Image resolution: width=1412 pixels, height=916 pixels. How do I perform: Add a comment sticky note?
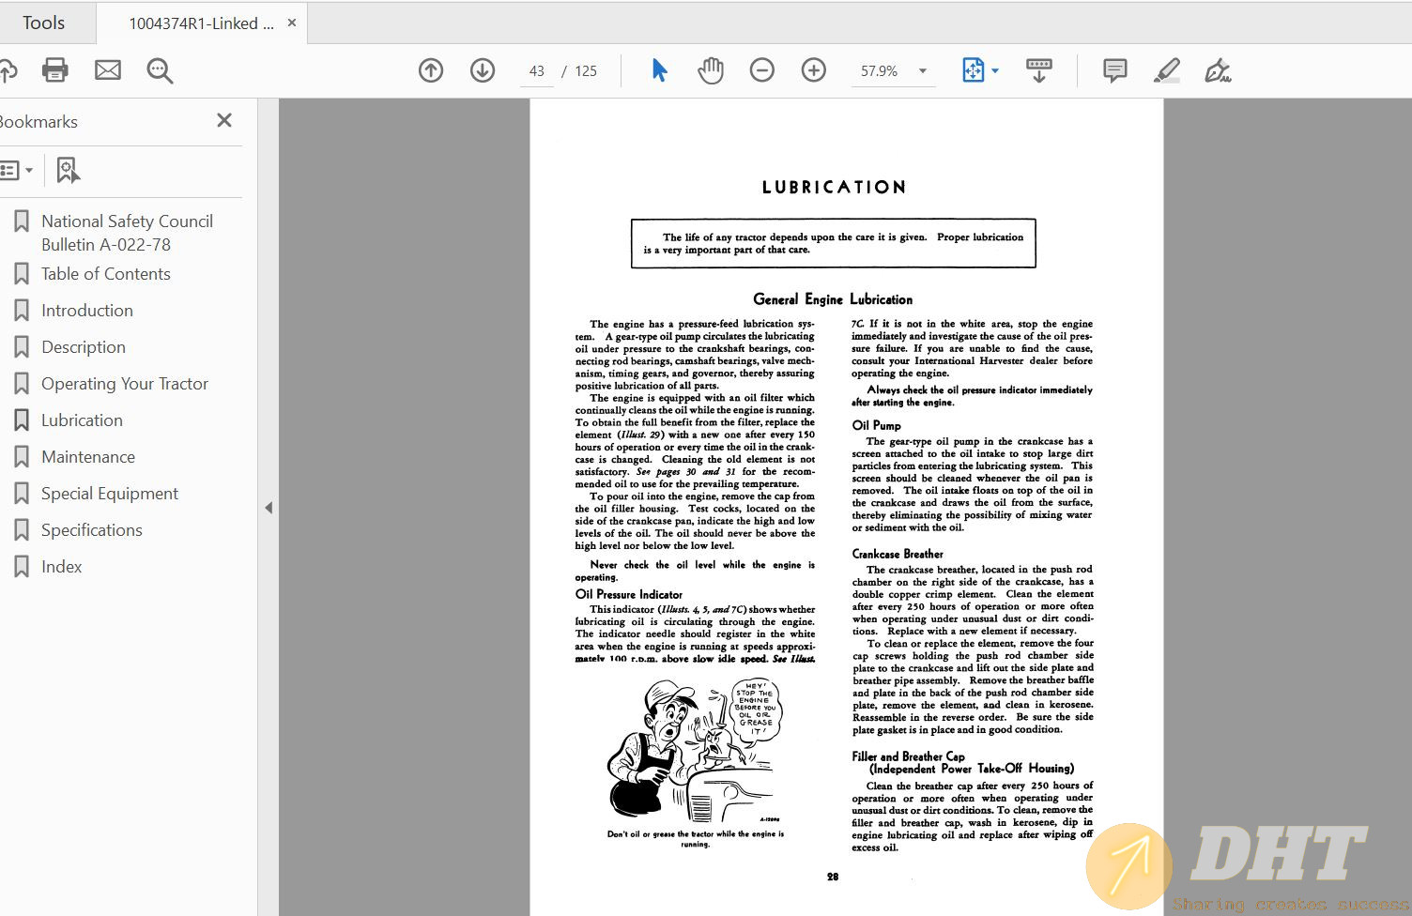1115,70
